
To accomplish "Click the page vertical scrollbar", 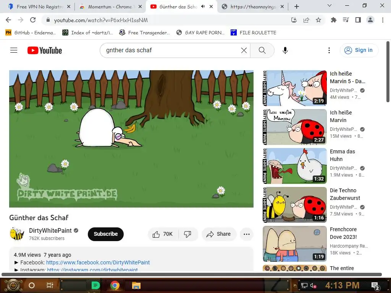I will [x=388, y=72].
